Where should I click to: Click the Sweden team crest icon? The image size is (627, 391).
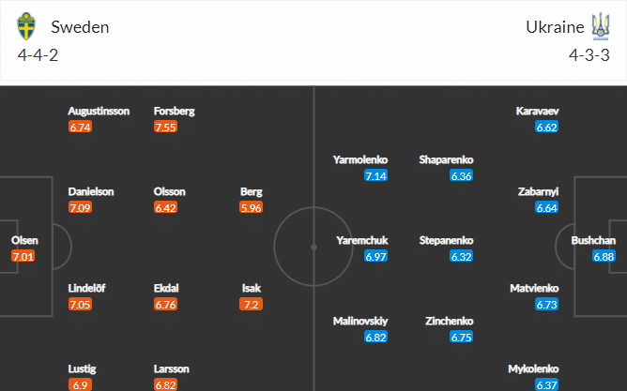click(26, 25)
